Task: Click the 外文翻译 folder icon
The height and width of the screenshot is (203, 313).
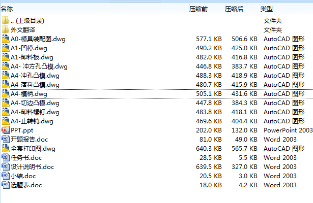Action: point(6,29)
